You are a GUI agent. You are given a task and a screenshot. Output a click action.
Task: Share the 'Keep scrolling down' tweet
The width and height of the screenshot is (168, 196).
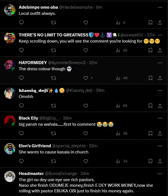(160, 50)
